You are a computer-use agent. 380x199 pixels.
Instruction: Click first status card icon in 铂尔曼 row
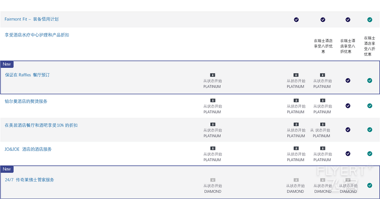[x=212, y=100]
